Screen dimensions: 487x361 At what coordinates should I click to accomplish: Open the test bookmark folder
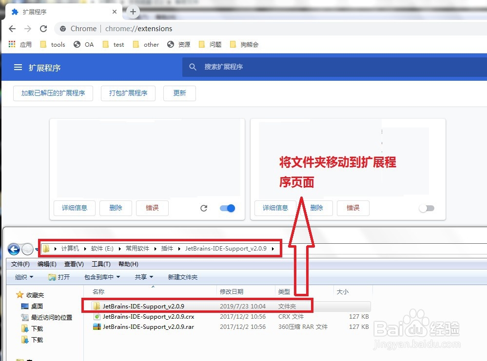pos(114,45)
